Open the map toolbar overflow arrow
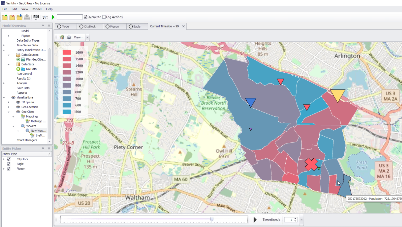The width and height of the screenshot is (402, 227). (x=87, y=38)
